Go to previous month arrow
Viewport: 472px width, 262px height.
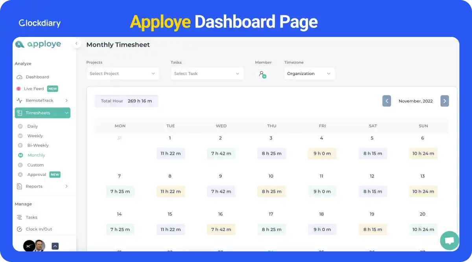387,101
